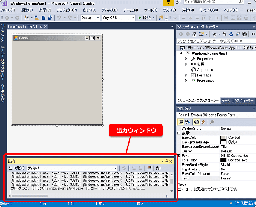Open the Debug configuration dropdown
The height and width of the screenshot is (207, 256).
point(98,18)
